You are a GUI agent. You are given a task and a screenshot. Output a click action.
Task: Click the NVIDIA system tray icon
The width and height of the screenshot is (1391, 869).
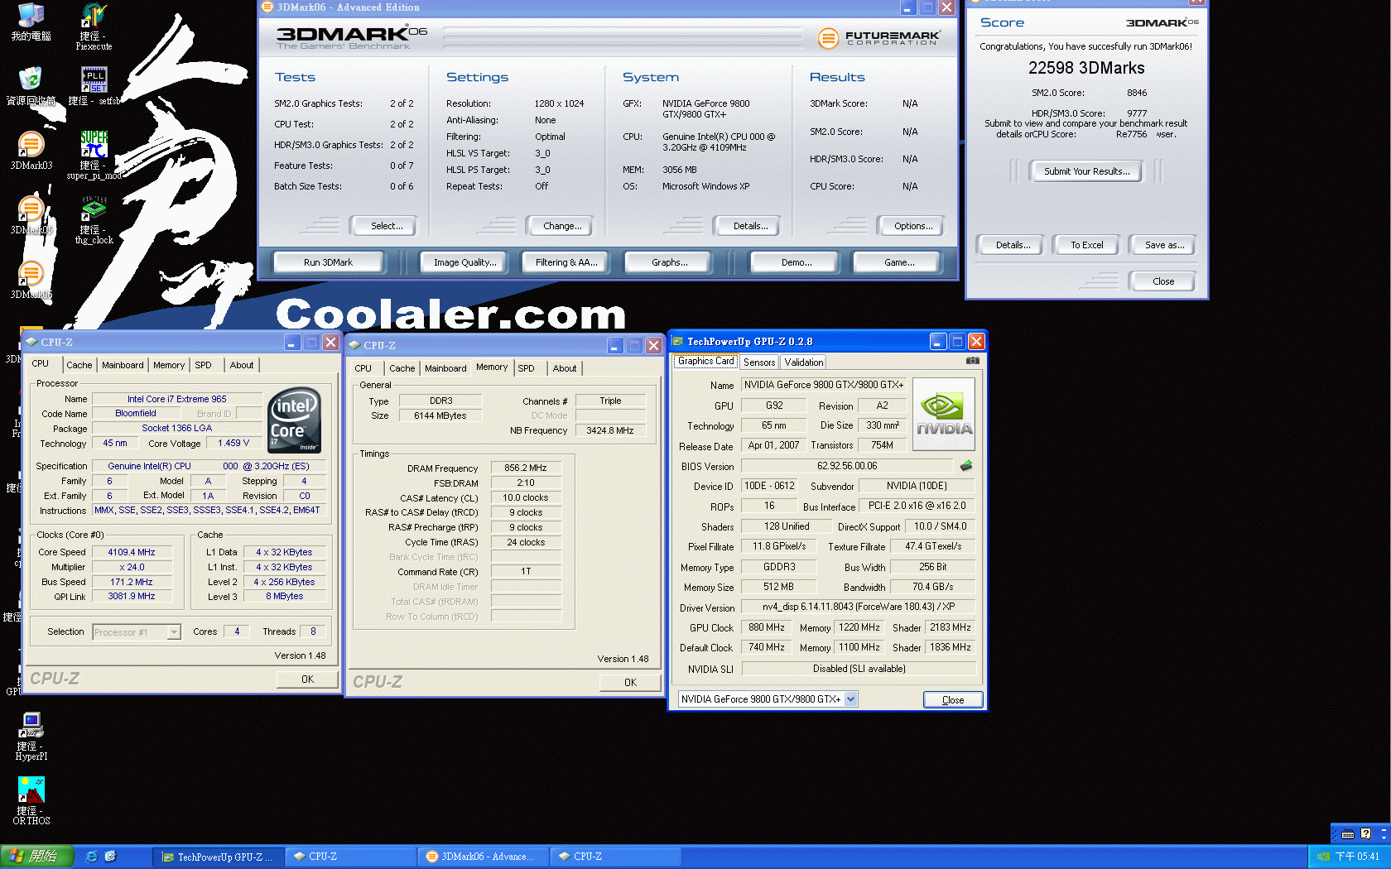click(1323, 857)
